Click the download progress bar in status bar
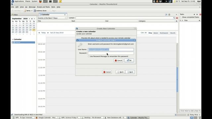 point(181,115)
